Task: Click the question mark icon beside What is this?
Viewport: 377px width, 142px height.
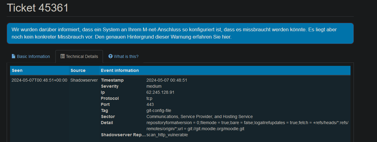Action: pos(111,56)
